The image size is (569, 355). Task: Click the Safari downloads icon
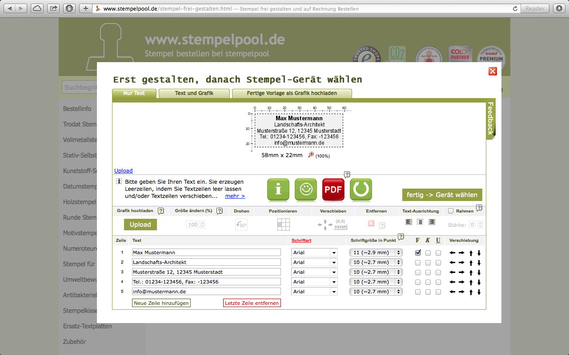pyautogui.click(x=559, y=8)
